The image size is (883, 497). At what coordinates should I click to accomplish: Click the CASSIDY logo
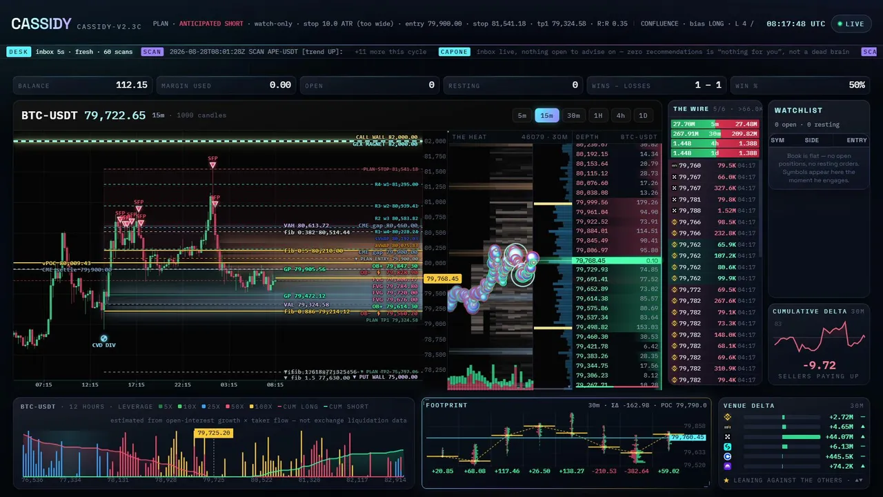coord(41,24)
